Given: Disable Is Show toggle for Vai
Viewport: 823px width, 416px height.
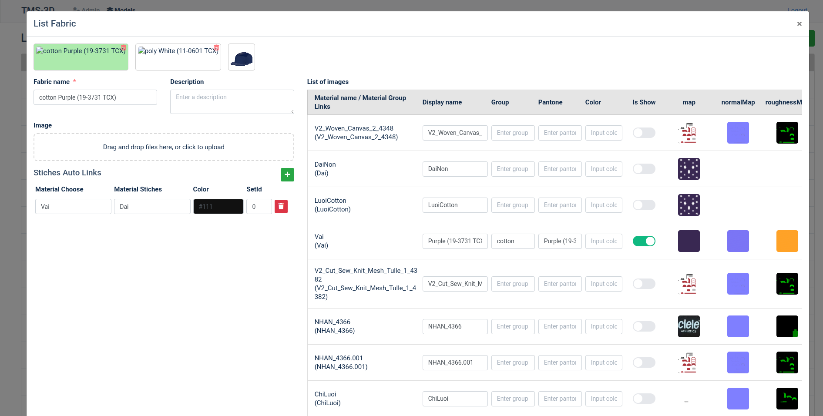Looking at the screenshot, I should (x=644, y=241).
